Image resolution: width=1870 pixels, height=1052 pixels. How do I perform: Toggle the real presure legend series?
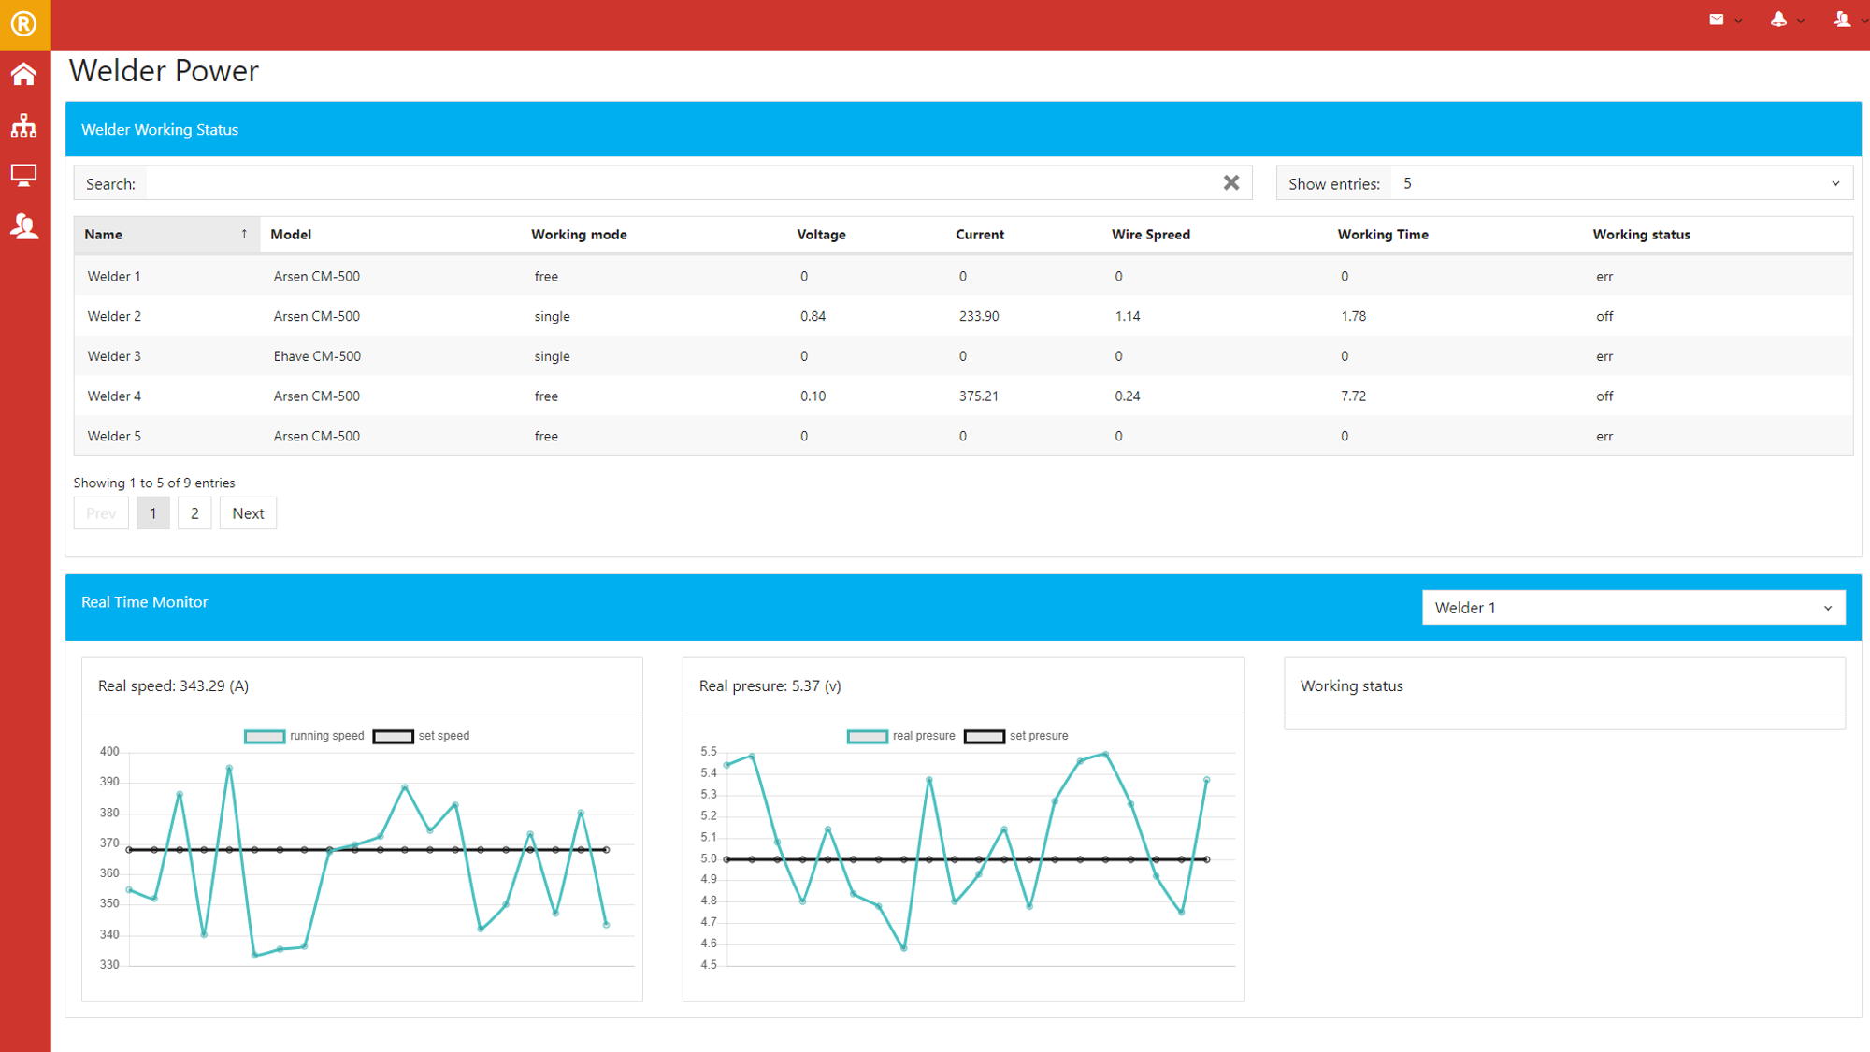(868, 736)
